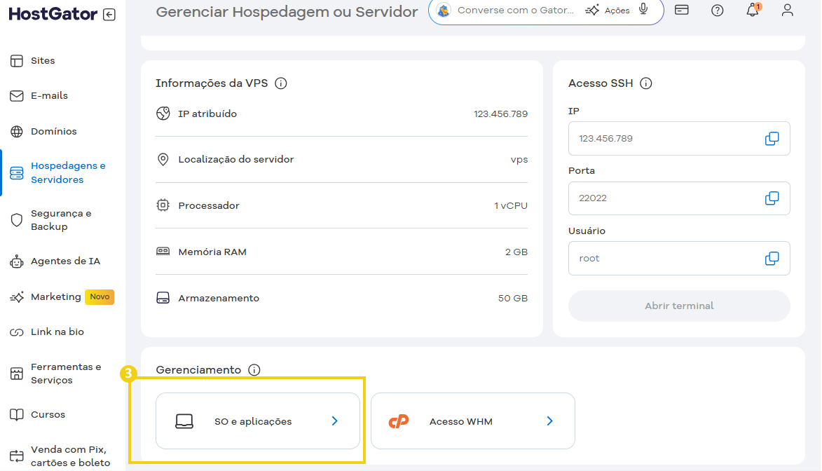The image size is (822, 471).
Task: Click the Abrir terminal button
Action: point(678,304)
